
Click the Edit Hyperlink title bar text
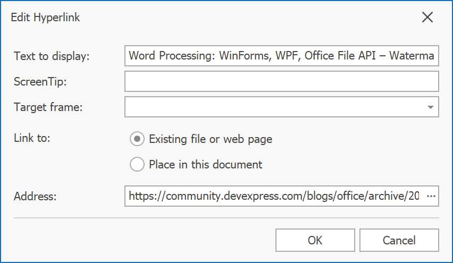coord(46,18)
